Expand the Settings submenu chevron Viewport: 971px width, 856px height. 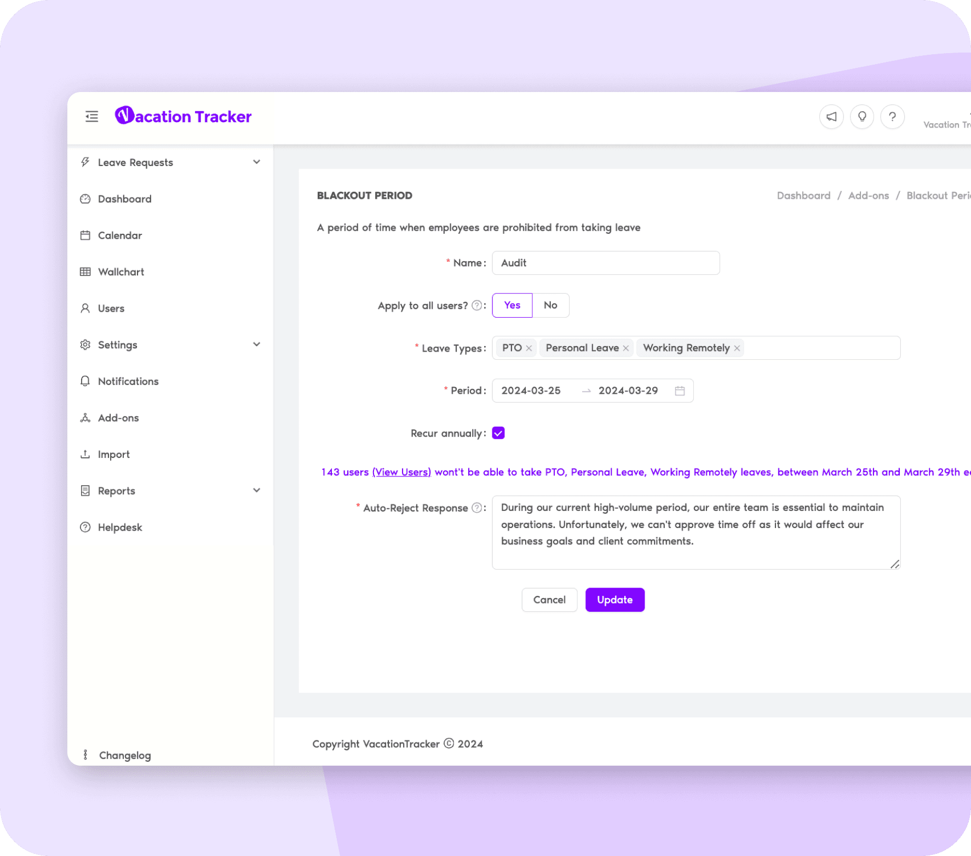coord(256,344)
